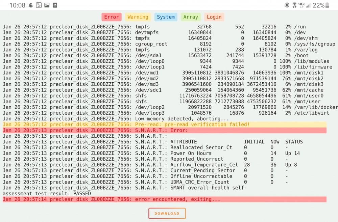338x222 pixels.
Task: Tap the 22% battery percentage
Action: pyautogui.click(x=318, y=5)
